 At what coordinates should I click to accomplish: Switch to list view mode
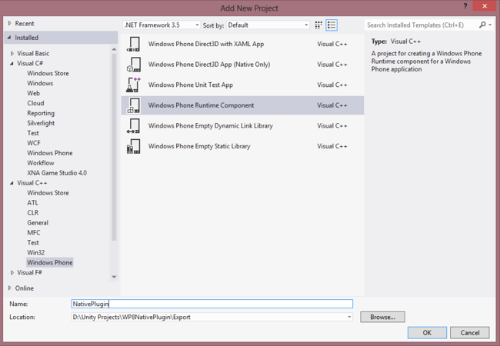tap(332, 25)
